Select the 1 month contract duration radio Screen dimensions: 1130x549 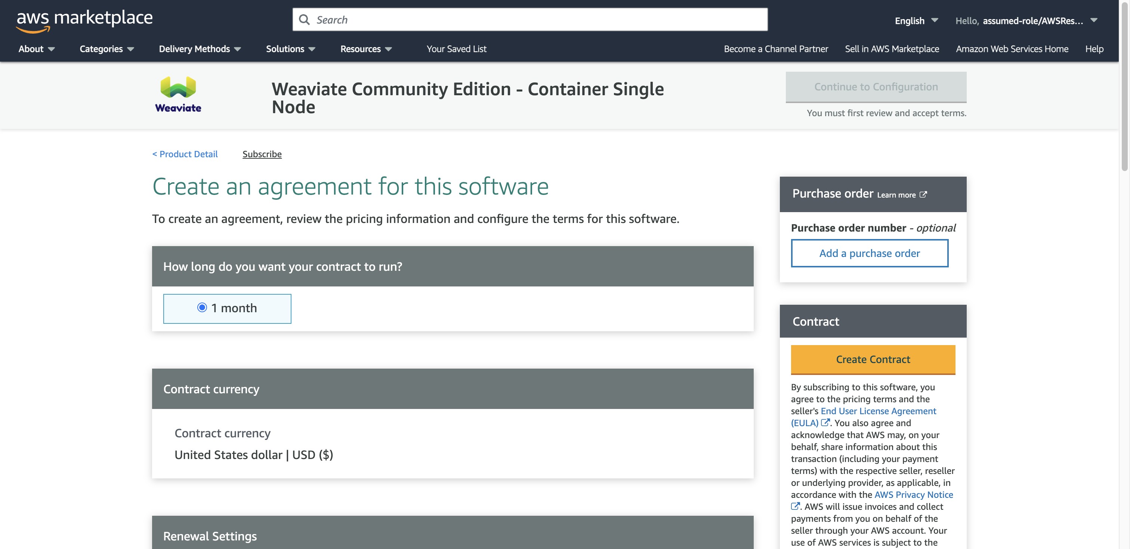point(202,308)
